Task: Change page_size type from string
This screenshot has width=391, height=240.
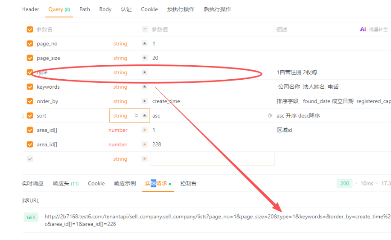Action: pyautogui.click(x=120, y=58)
